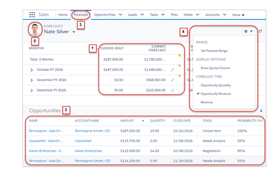
Task: Open Haven Enterprises - S... opportunity link
Action: coord(46,151)
